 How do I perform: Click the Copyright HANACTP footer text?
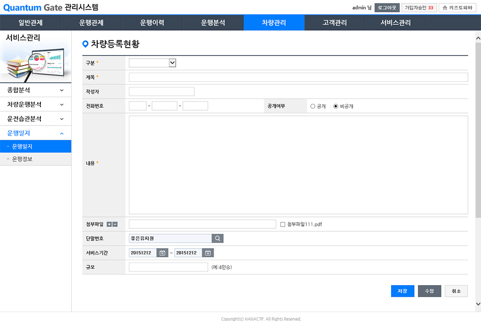pos(261,319)
